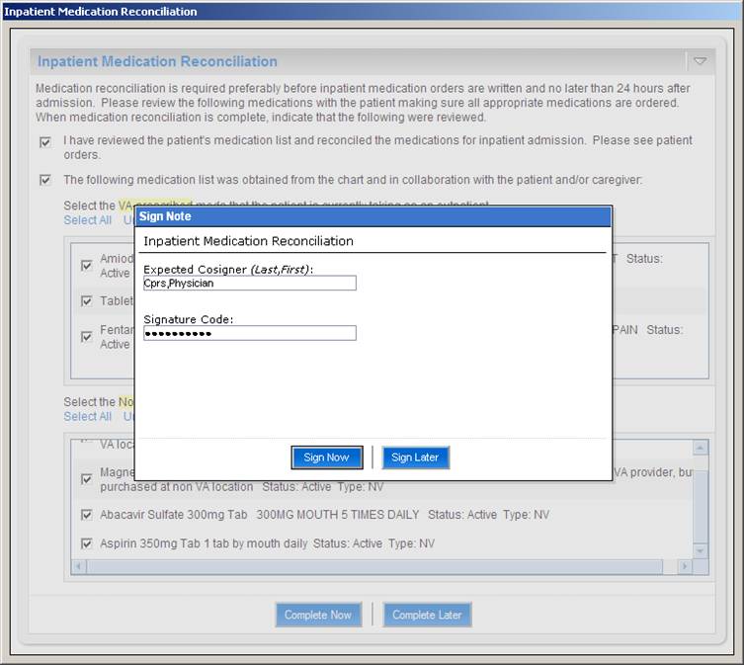The width and height of the screenshot is (744, 665).
Task: Uncheck the Fentanyl medication checkbox
Action: [x=87, y=337]
